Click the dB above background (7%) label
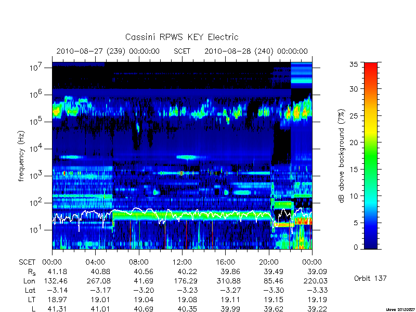The image size is (416, 312). point(342,156)
